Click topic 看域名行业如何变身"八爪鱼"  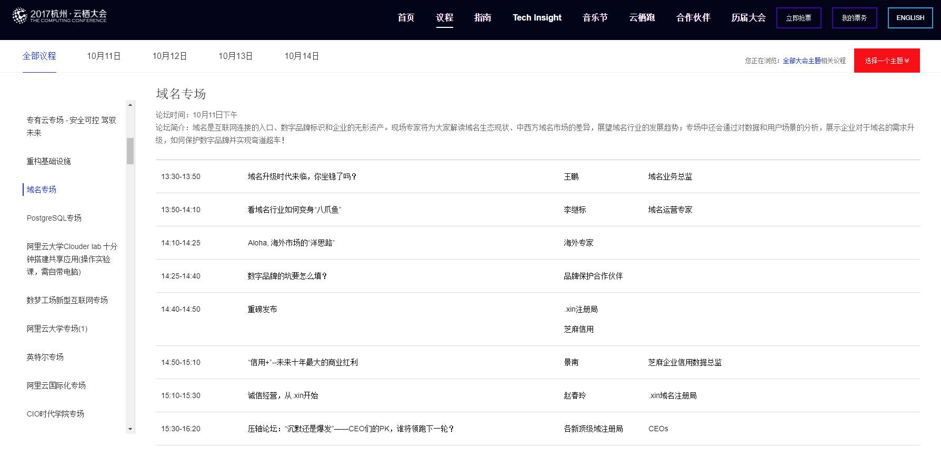pos(294,210)
